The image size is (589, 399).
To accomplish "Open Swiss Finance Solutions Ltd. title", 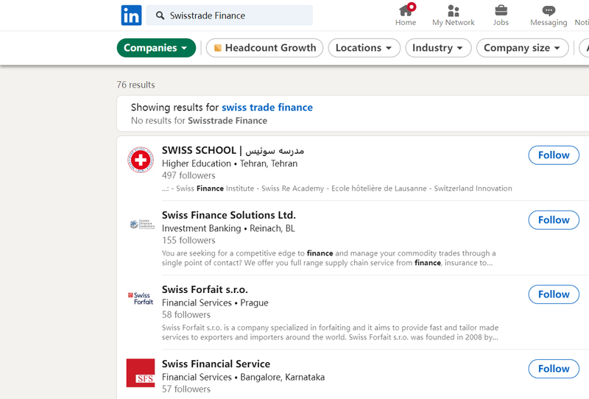I will click(x=229, y=215).
